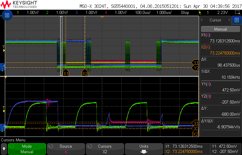Viewport: 242px width, 155px height.
Task: Click the X1(4) value 73.126312500ms in panel
Action: pyautogui.click(x=225, y=41)
